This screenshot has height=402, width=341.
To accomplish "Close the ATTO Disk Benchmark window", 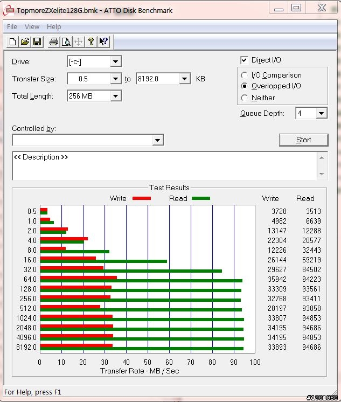I will 322,8.
